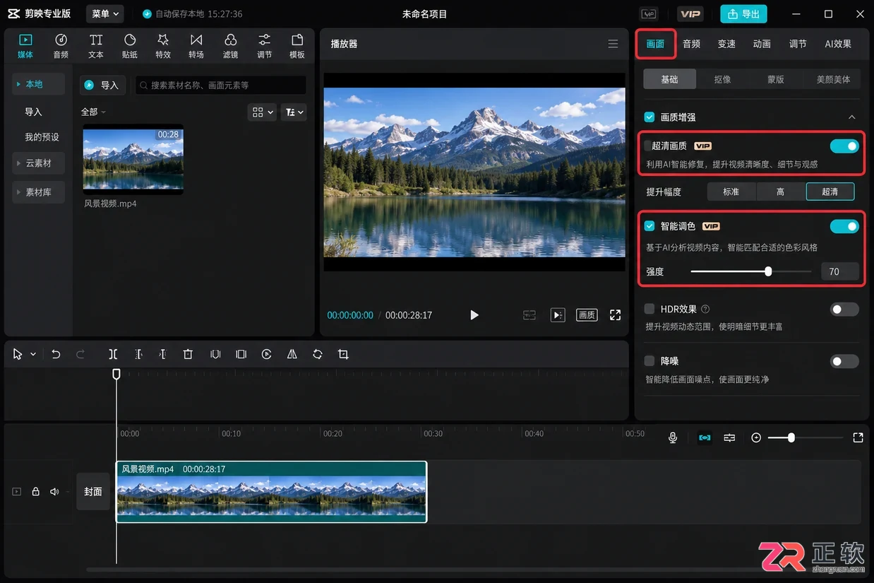The height and width of the screenshot is (583, 874).
Task: Click the microphone record voiceover icon
Action: 673,437
